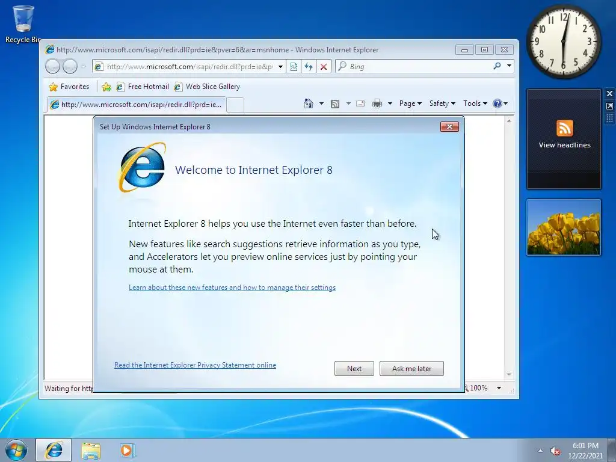Click the Show desktop strip at taskbar end
The height and width of the screenshot is (462, 616).
point(612,450)
